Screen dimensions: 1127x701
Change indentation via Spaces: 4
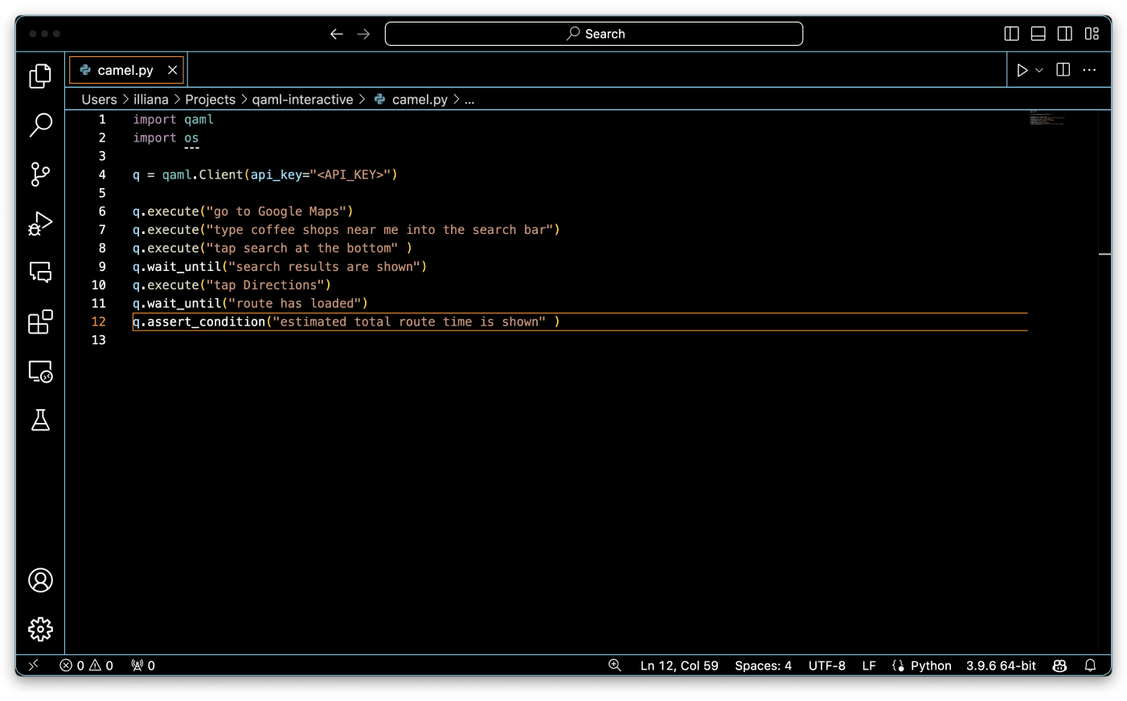point(762,666)
